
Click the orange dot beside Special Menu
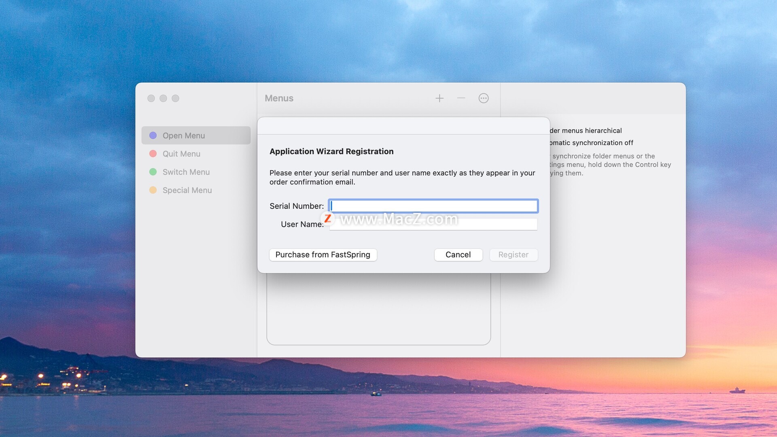153,190
